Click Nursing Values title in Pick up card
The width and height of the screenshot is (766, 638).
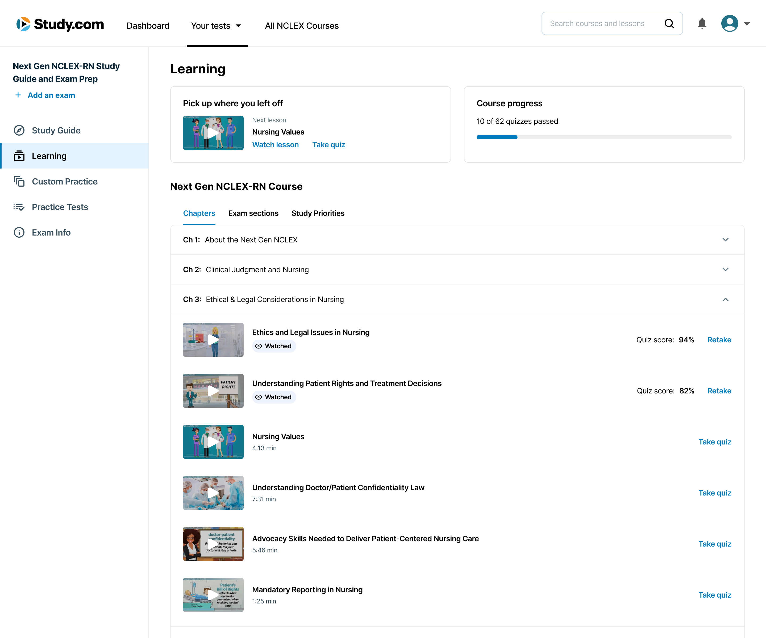[x=278, y=132]
